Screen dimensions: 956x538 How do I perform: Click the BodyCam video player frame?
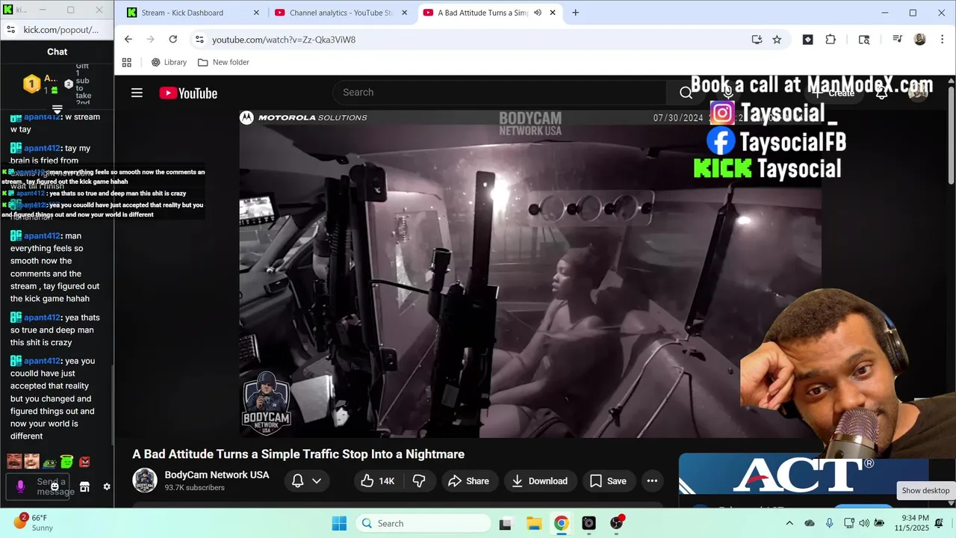(530, 273)
